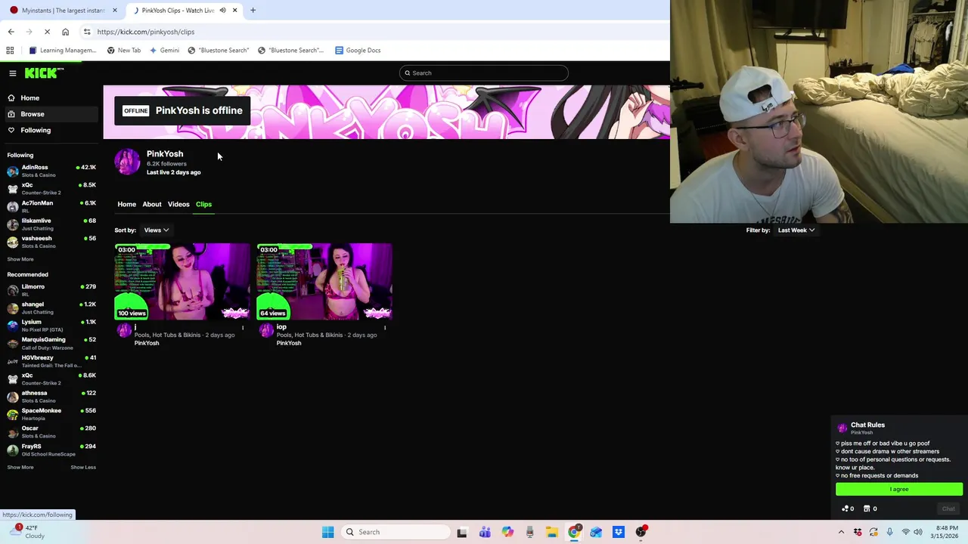The width and height of the screenshot is (968, 544).
Task: Open Lilmorro recommended channel
Action: click(51, 290)
